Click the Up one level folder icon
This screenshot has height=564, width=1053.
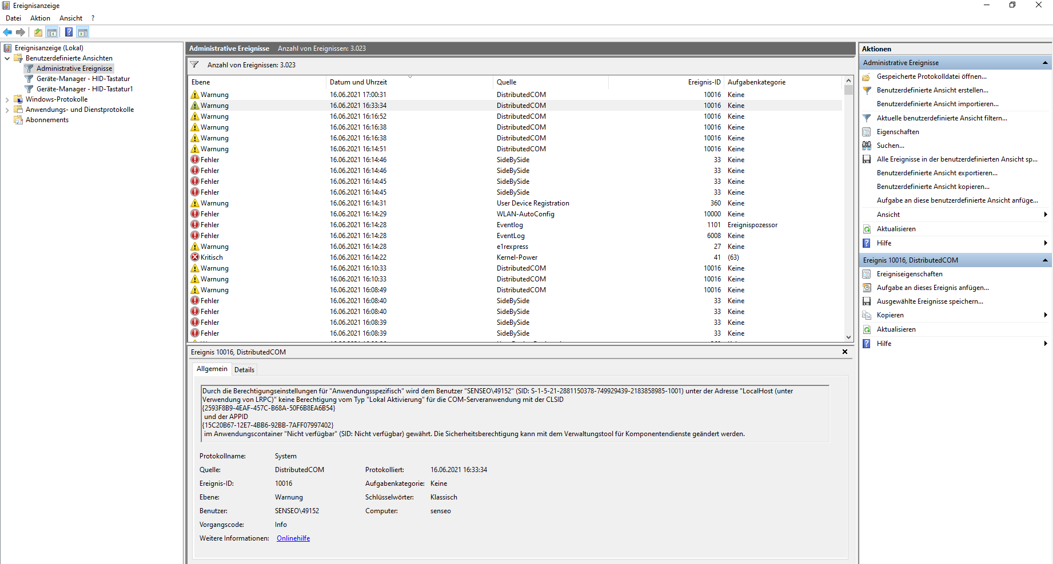[38, 33]
